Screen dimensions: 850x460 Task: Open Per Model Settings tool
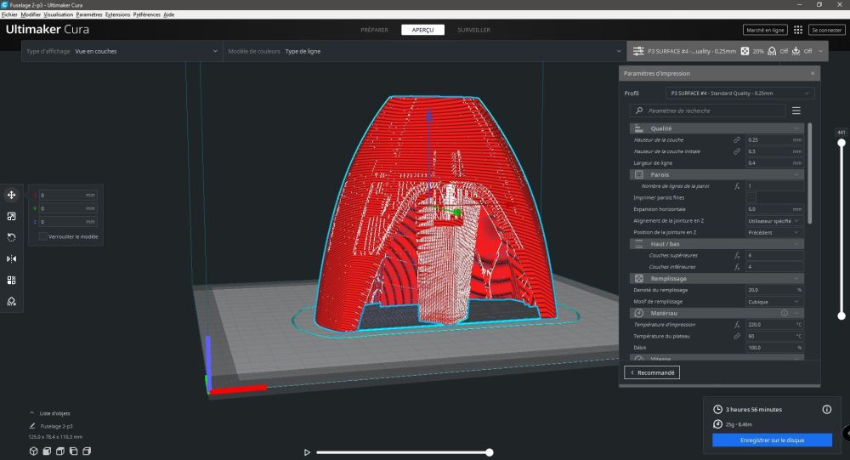click(x=11, y=280)
